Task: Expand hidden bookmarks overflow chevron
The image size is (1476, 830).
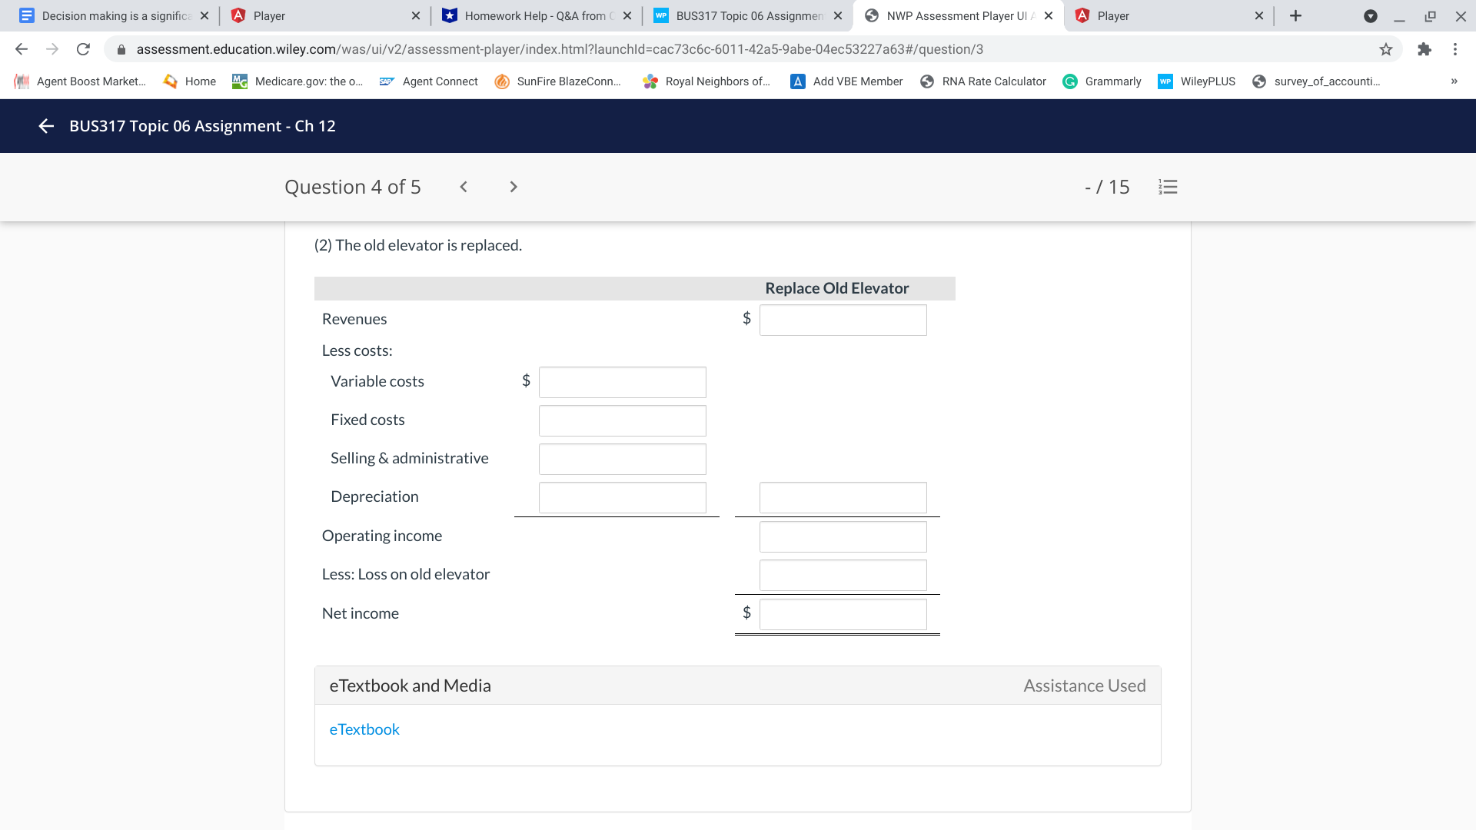Action: (x=1454, y=81)
